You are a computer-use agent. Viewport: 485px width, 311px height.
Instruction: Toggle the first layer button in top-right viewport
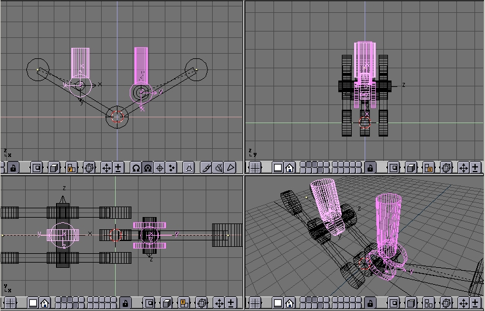pyautogui.click(x=304, y=165)
